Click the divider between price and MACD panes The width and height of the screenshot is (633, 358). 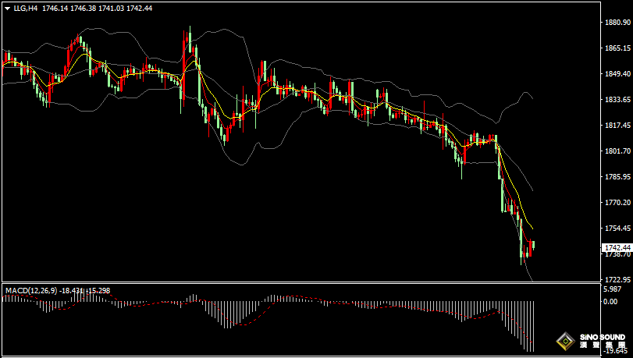click(x=301, y=282)
